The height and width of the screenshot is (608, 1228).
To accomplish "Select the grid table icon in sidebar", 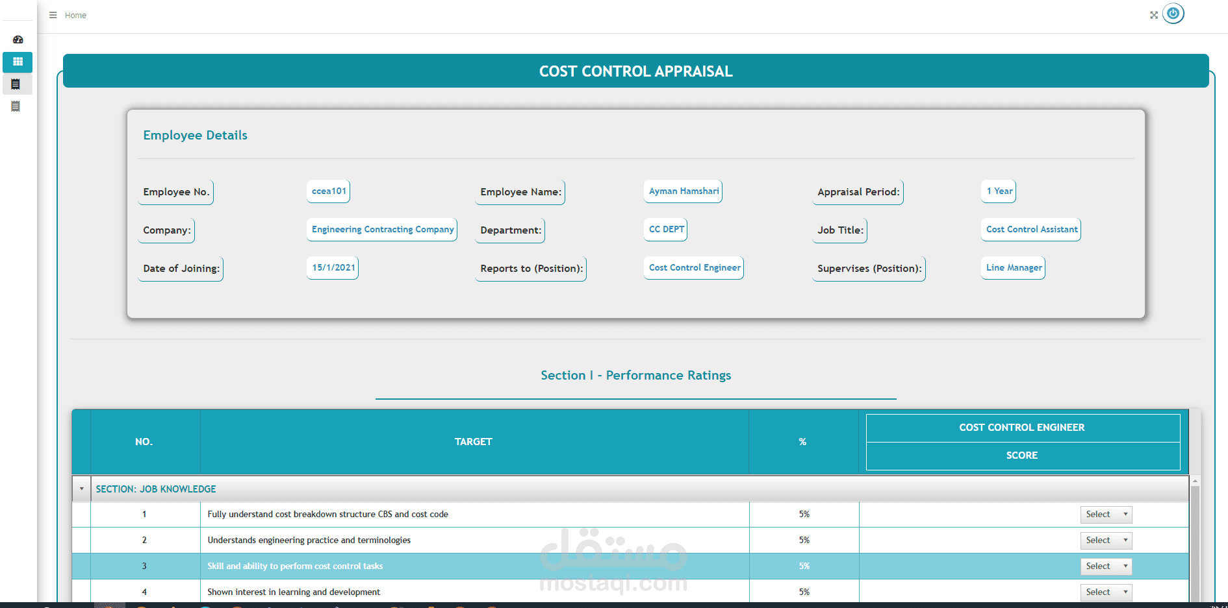I will point(18,62).
